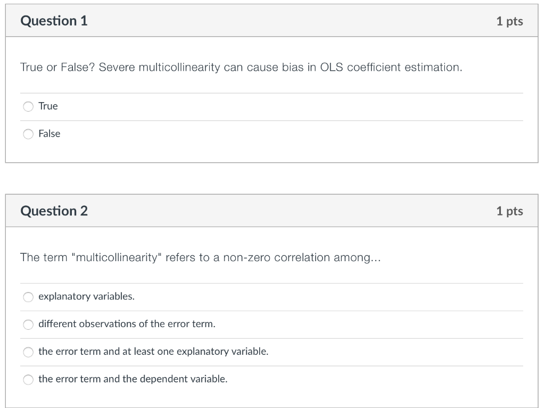Click the "explanatory variables." answer text
545x408 pixels.
86,297
